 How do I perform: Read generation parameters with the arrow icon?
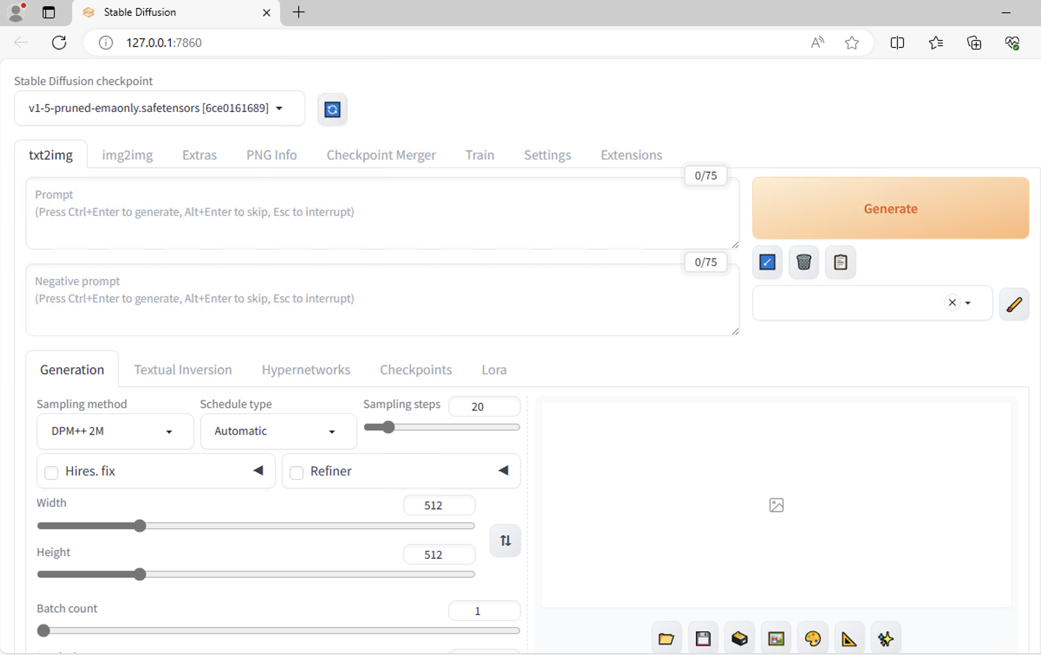pyautogui.click(x=767, y=262)
